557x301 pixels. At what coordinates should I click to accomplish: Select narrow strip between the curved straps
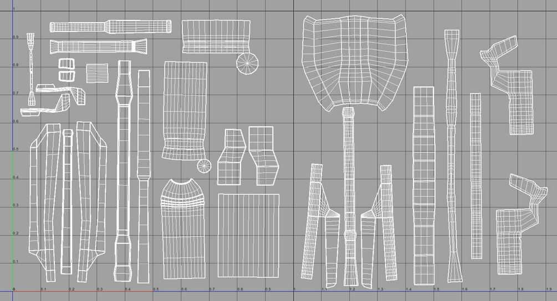point(67,201)
